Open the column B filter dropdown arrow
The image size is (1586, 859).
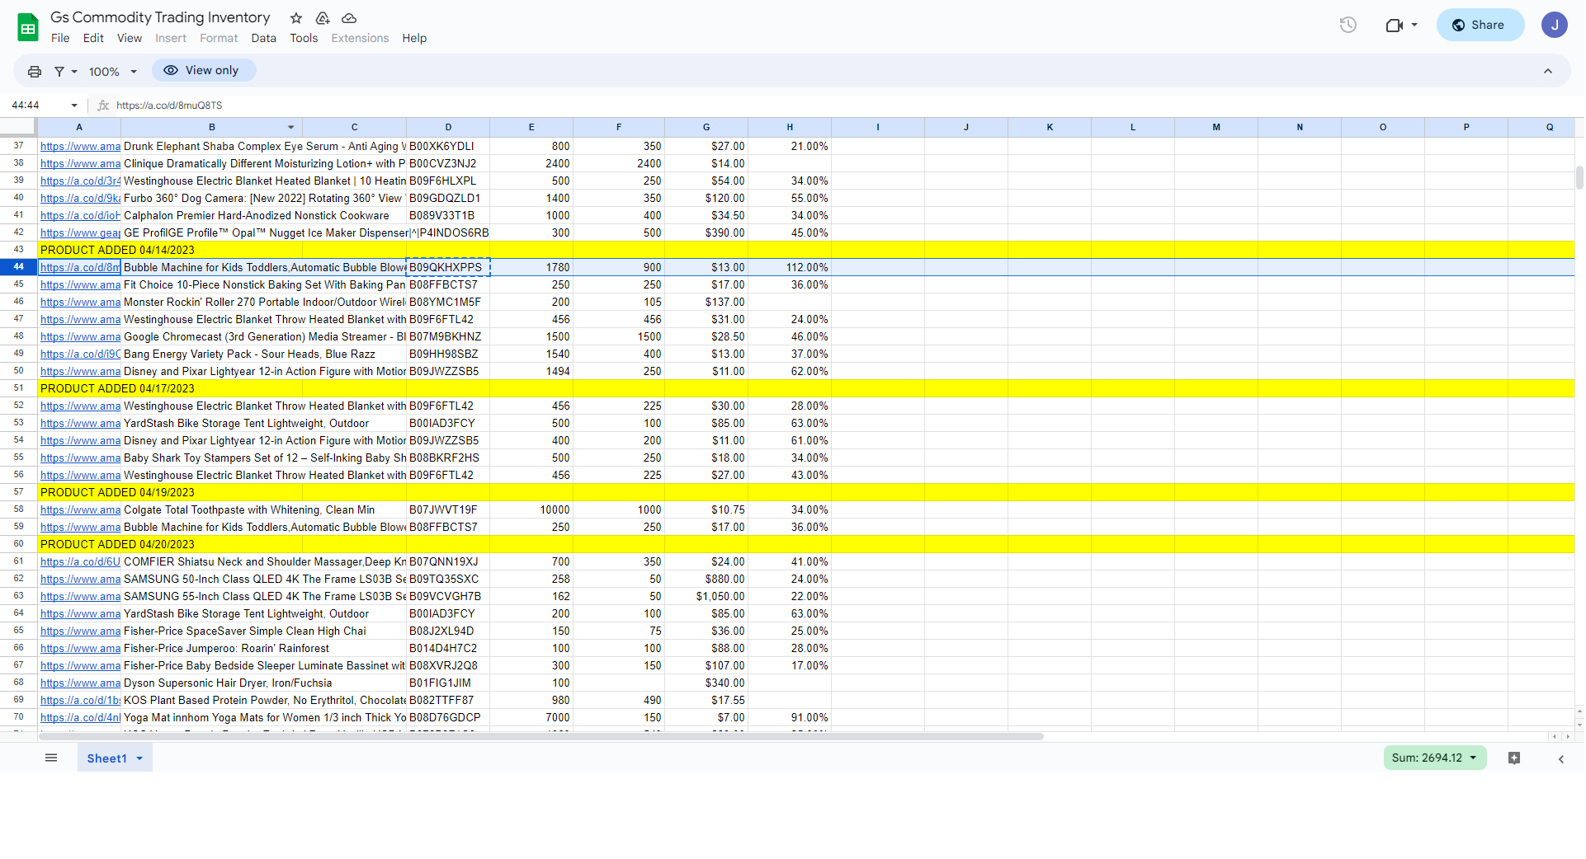click(x=290, y=127)
